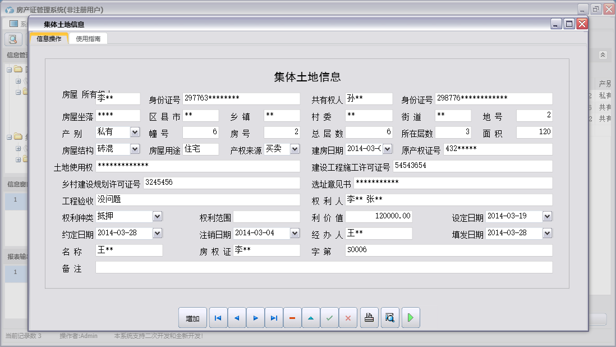Image resolution: width=616 pixels, height=347 pixels.
Task: Cancel edits with the red X icon
Action: click(x=348, y=318)
